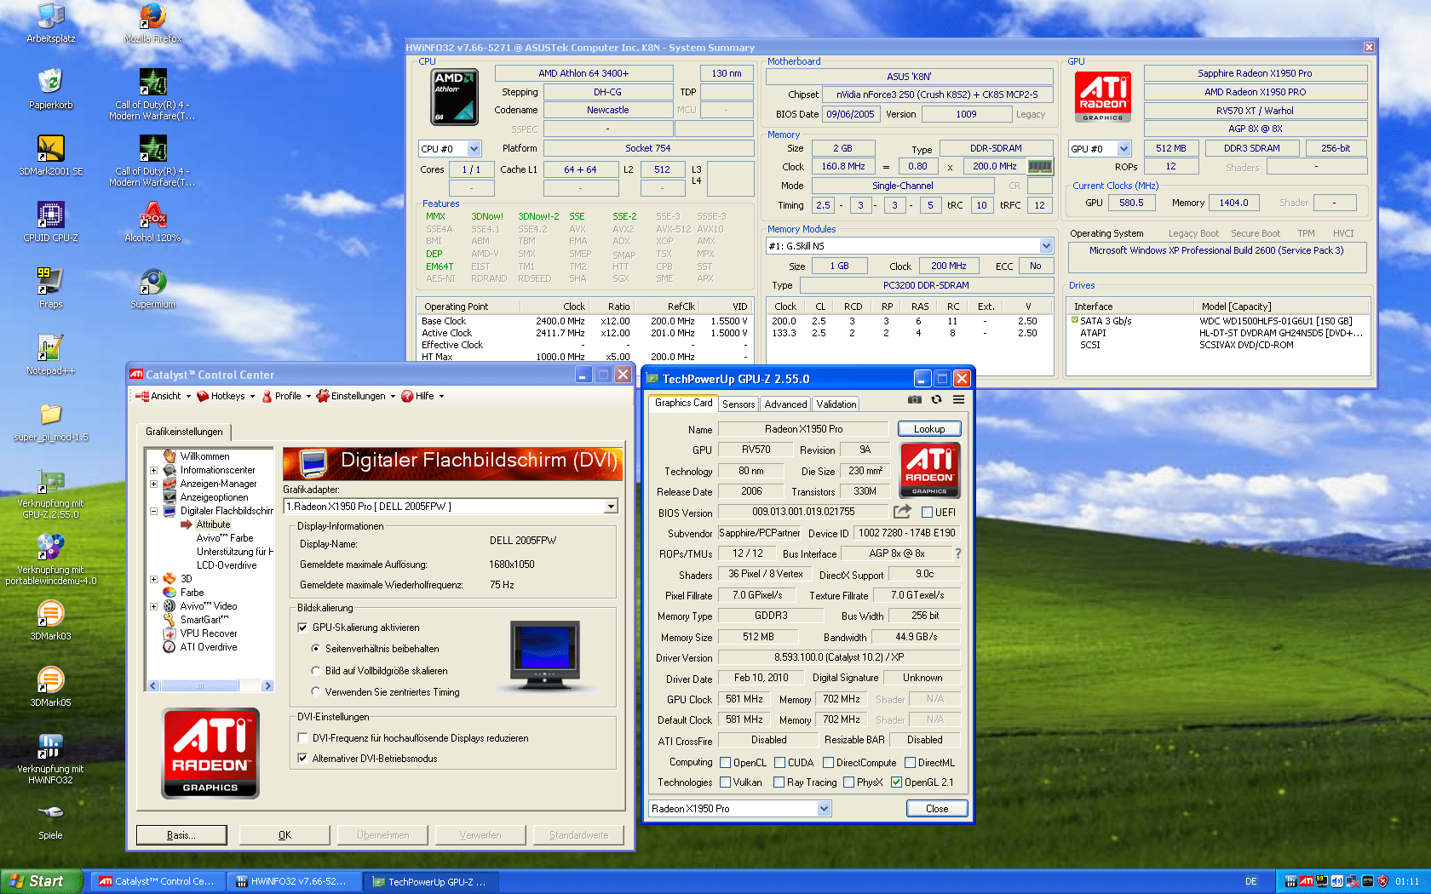The height and width of the screenshot is (894, 1431).
Task: Click the Fraps 99 tray icon
Action: (x=1321, y=881)
